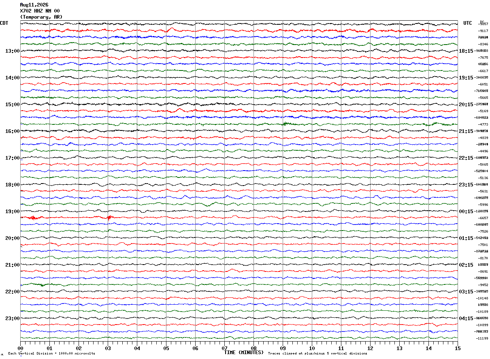Click the TIME (MINUTES) axis title

pos(244,353)
